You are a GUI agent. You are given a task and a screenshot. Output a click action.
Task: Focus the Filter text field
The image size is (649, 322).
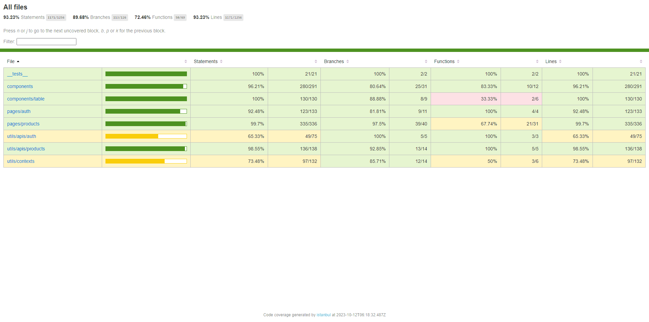(46, 41)
